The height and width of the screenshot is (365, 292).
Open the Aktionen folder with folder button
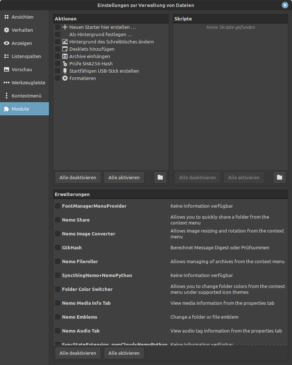(160, 177)
